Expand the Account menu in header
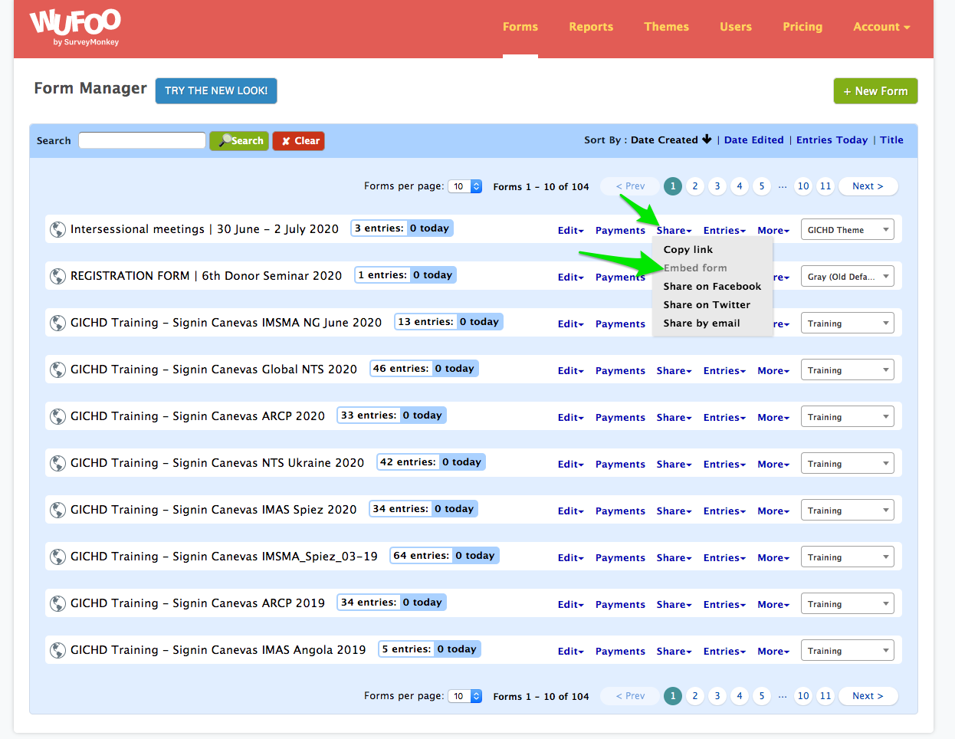The image size is (955, 739). 881,27
